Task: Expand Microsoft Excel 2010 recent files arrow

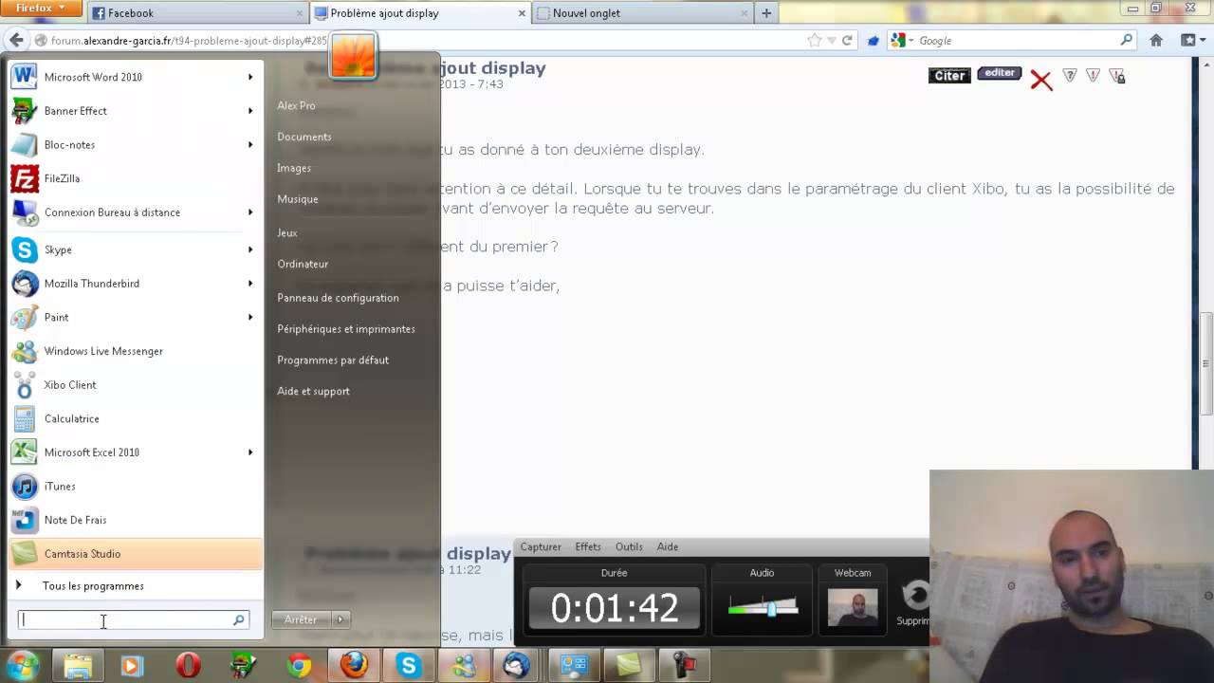Action: (250, 452)
